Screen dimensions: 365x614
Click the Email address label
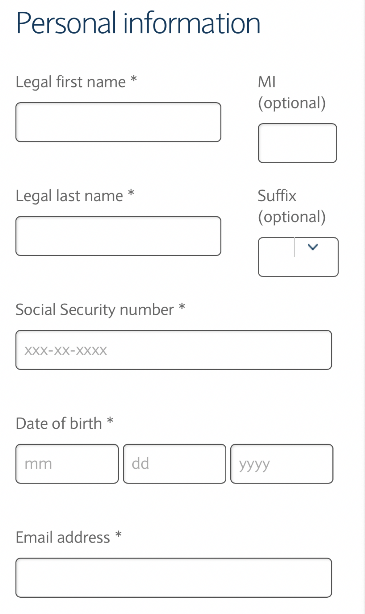click(x=68, y=537)
